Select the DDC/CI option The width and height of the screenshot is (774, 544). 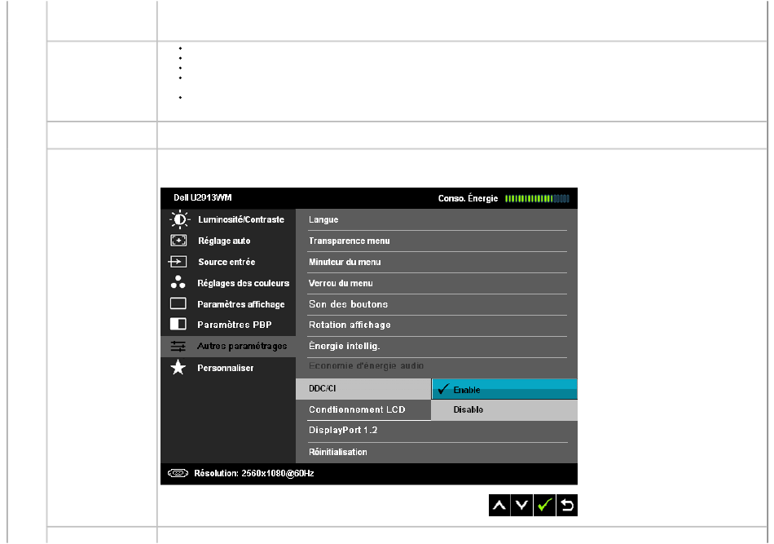tap(363, 389)
